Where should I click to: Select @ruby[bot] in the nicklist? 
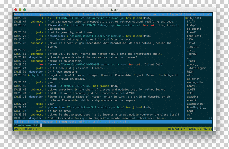[193, 18]
